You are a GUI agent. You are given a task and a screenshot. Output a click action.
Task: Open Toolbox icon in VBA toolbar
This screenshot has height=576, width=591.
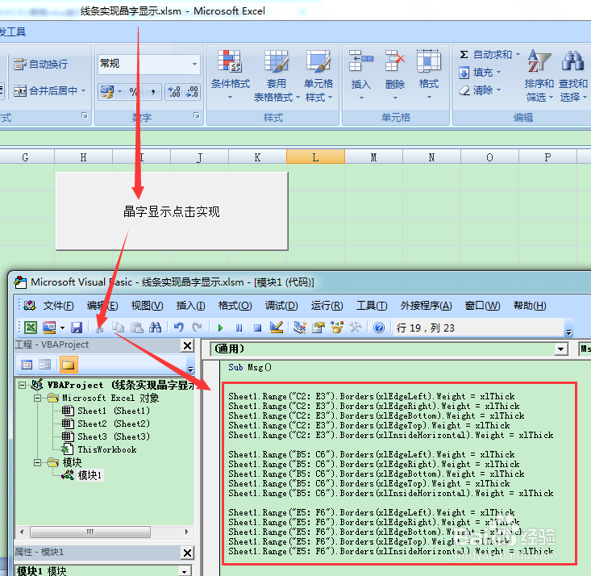tap(356, 328)
